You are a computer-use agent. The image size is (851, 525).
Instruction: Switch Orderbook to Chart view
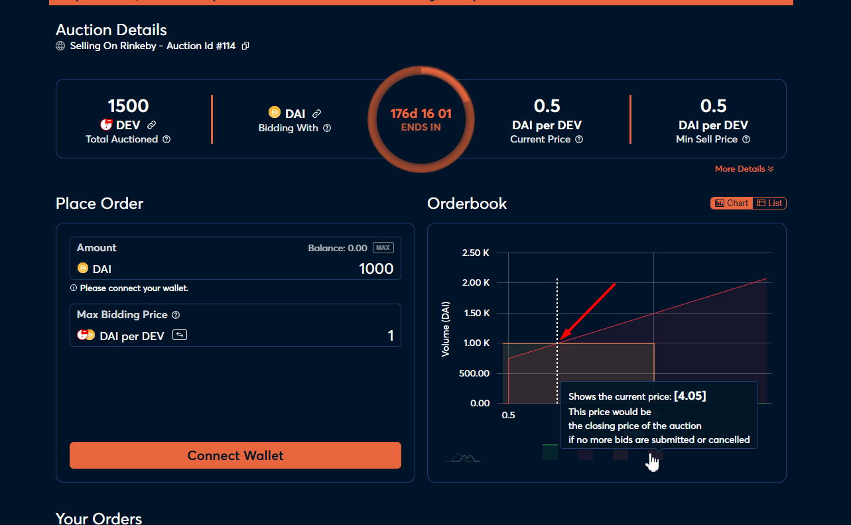(732, 204)
